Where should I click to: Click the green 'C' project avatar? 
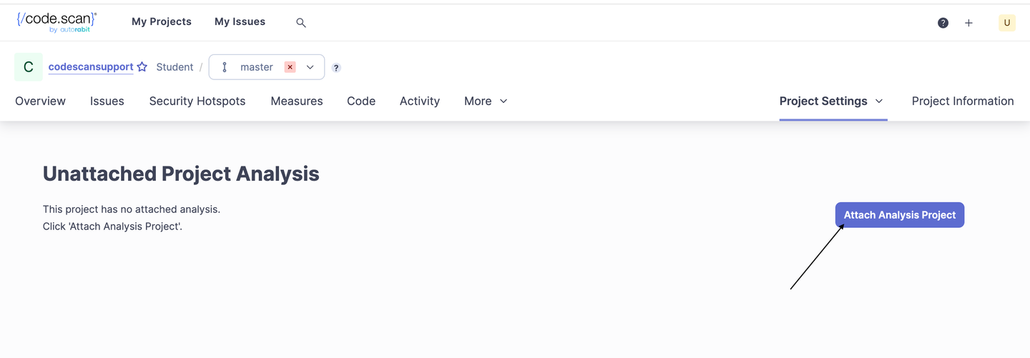coord(29,67)
